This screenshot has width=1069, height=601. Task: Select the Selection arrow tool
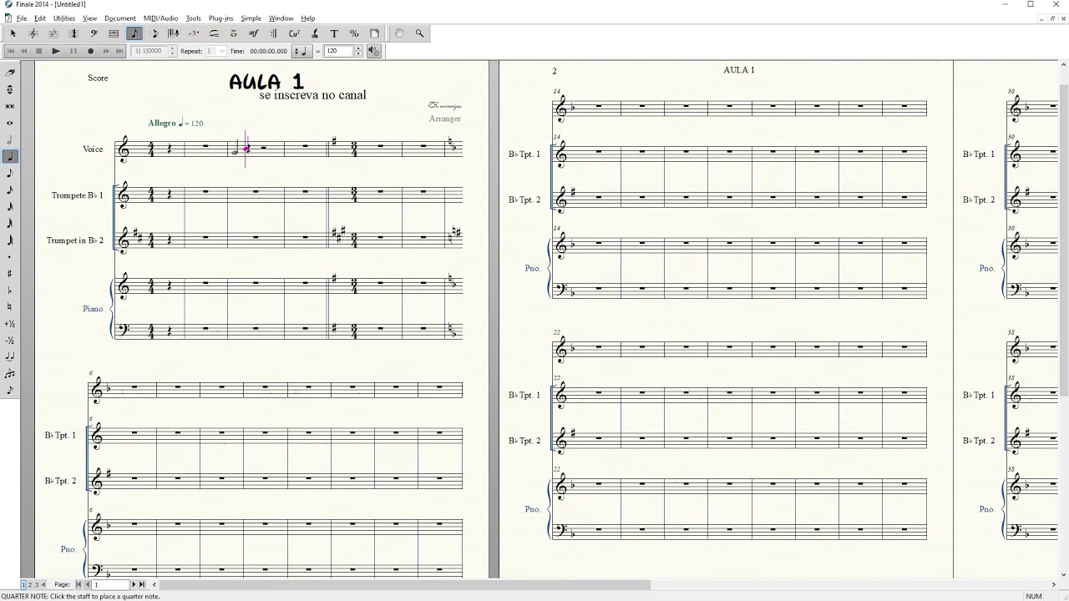(x=13, y=33)
